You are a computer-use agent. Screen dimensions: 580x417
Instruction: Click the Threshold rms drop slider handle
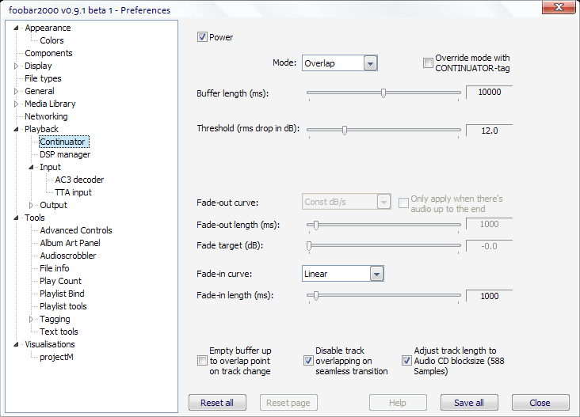click(345, 130)
